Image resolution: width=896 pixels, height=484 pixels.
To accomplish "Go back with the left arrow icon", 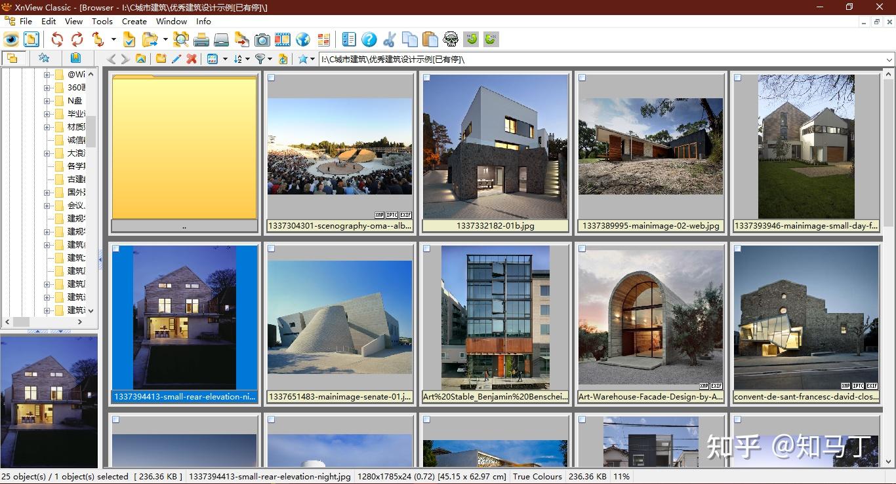I will pos(112,59).
